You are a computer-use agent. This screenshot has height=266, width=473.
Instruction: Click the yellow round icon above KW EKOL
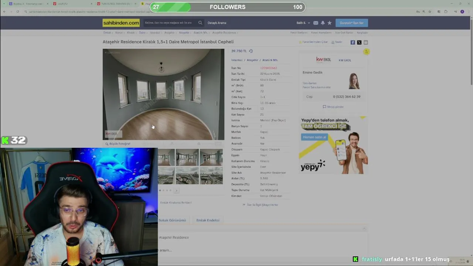coord(366,52)
